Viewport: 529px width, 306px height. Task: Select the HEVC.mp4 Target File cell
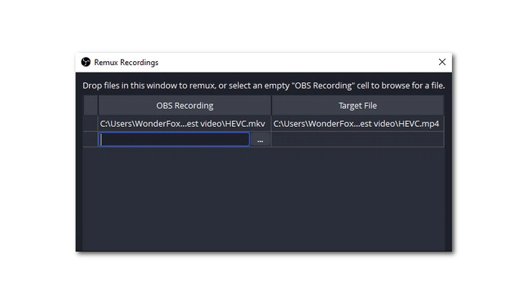(357, 123)
